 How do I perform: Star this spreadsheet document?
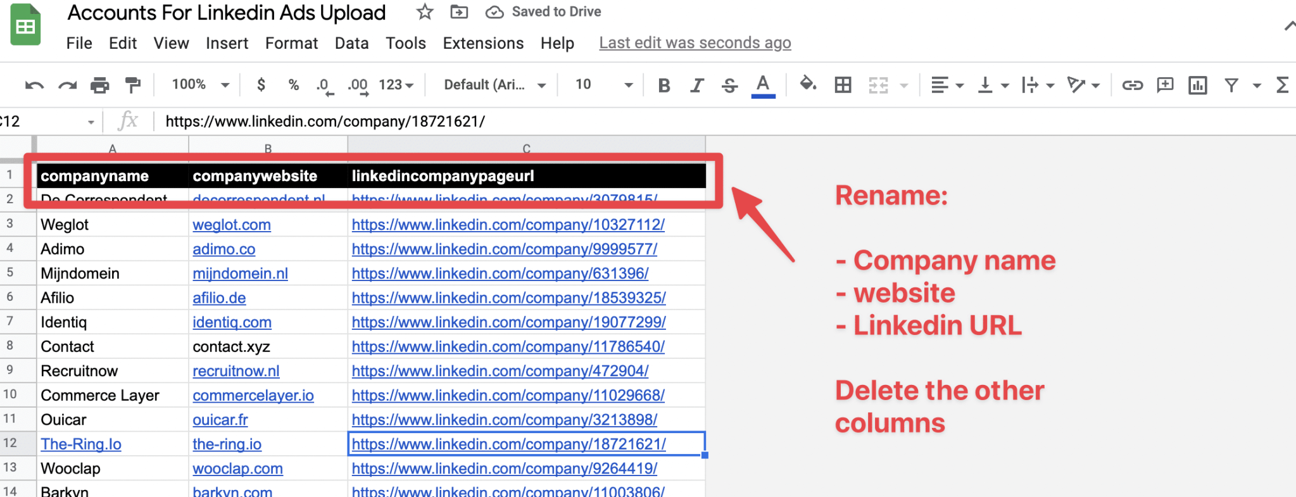(425, 12)
